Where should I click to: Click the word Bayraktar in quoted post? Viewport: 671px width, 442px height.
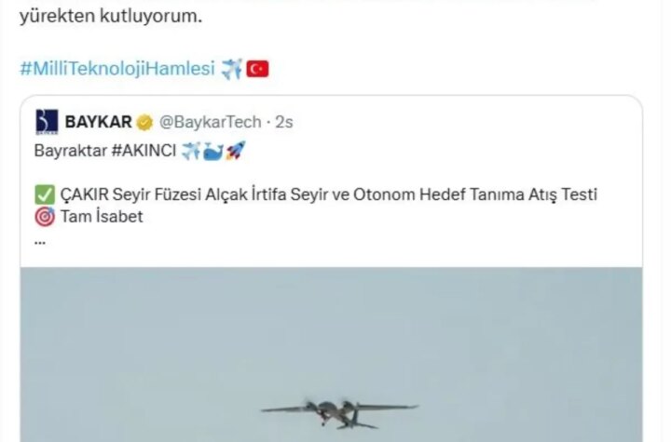click(x=71, y=151)
